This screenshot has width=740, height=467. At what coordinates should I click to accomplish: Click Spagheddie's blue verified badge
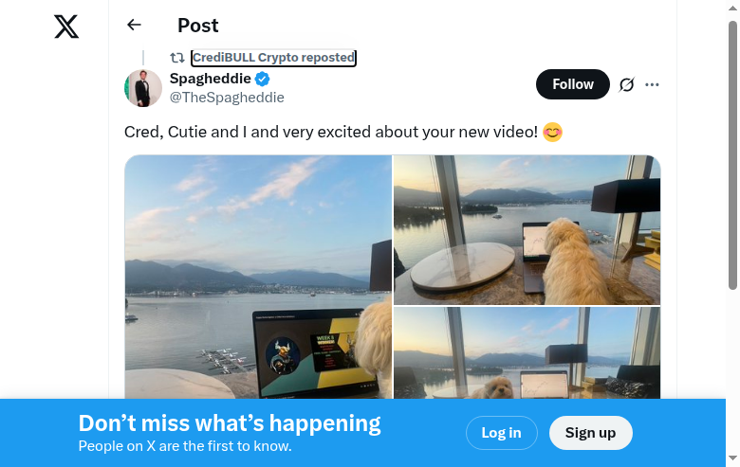(x=263, y=79)
